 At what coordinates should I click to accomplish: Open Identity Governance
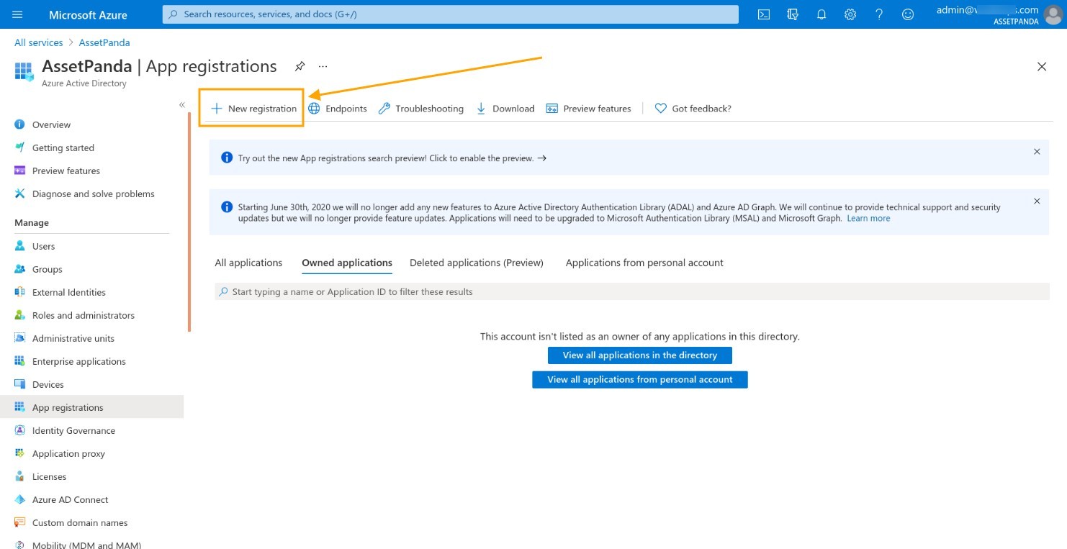pyautogui.click(x=73, y=430)
